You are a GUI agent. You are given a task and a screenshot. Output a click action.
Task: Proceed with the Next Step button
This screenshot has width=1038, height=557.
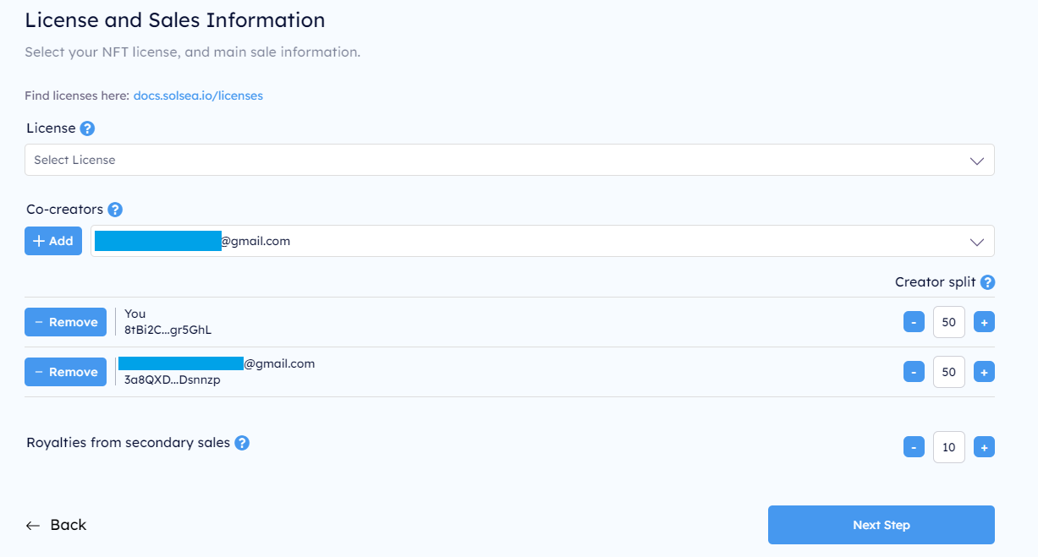click(x=881, y=525)
